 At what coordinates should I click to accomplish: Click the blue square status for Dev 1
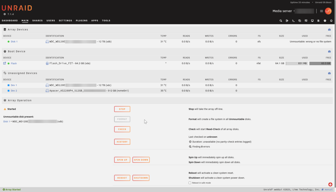coord(9,85)
